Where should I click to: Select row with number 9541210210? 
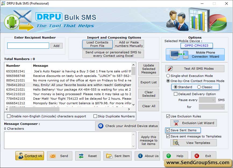tap(68, 94)
